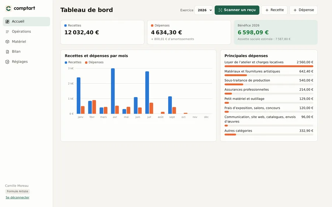Click the blue Recettes legend swatch in chart
The height and width of the screenshot is (207, 332).
(66, 63)
